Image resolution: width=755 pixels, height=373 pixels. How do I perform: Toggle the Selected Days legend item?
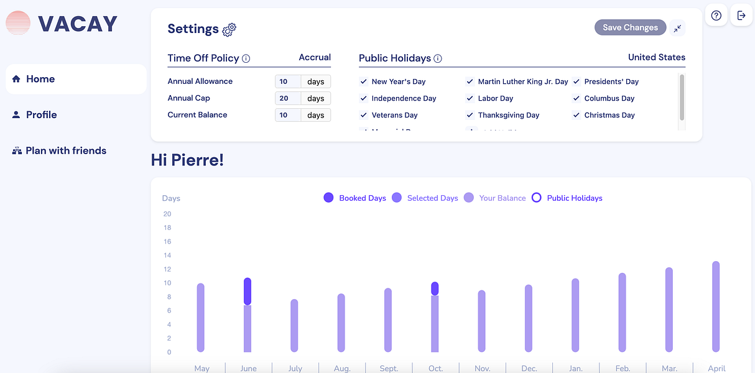pyautogui.click(x=425, y=198)
